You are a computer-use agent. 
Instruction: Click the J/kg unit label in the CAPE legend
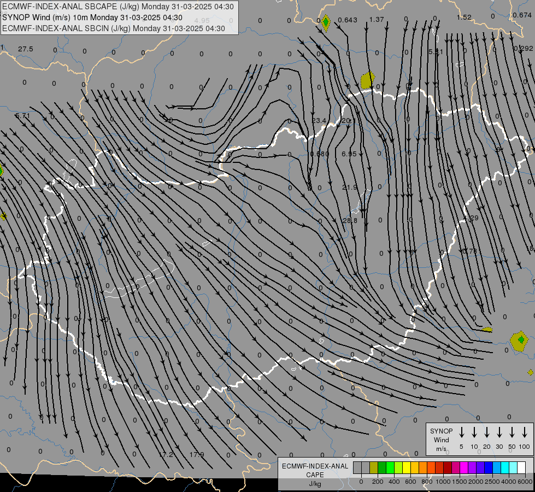pyautogui.click(x=315, y=484)
